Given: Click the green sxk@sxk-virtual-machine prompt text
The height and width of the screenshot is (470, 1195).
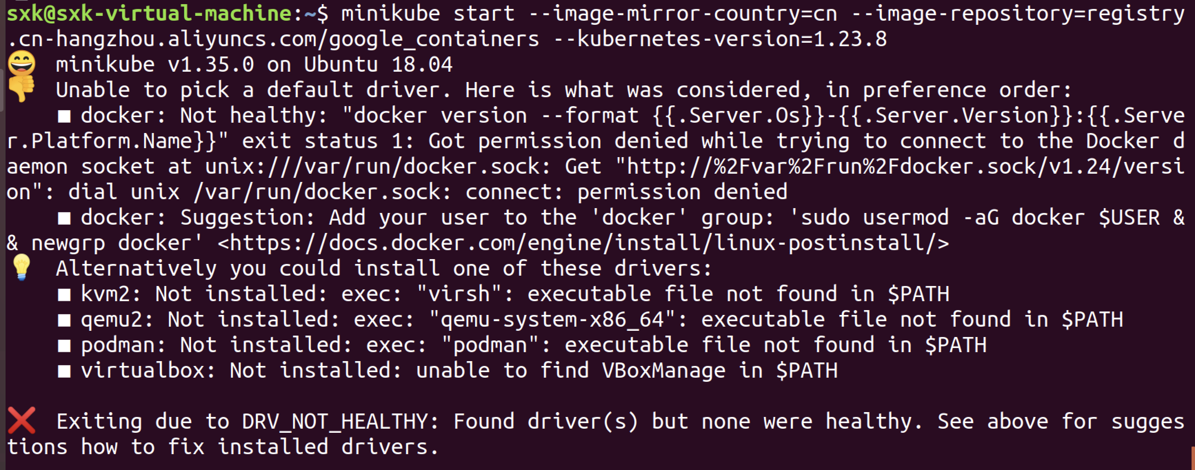Looking at the screenshot, I should 149,13.
